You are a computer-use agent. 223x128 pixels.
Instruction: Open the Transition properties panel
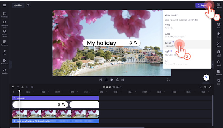click(x=219, y=72)
